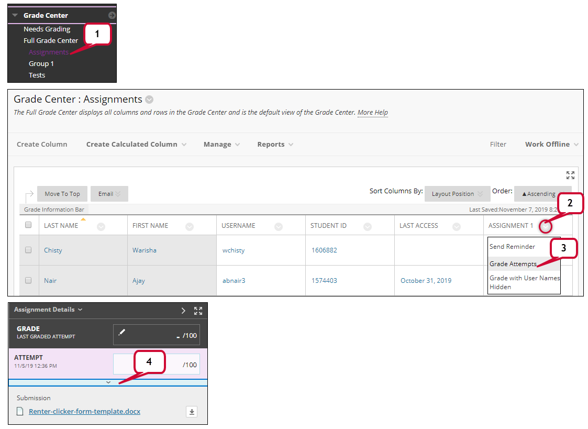
Task: Open the Reports menu
Action: 275,145
